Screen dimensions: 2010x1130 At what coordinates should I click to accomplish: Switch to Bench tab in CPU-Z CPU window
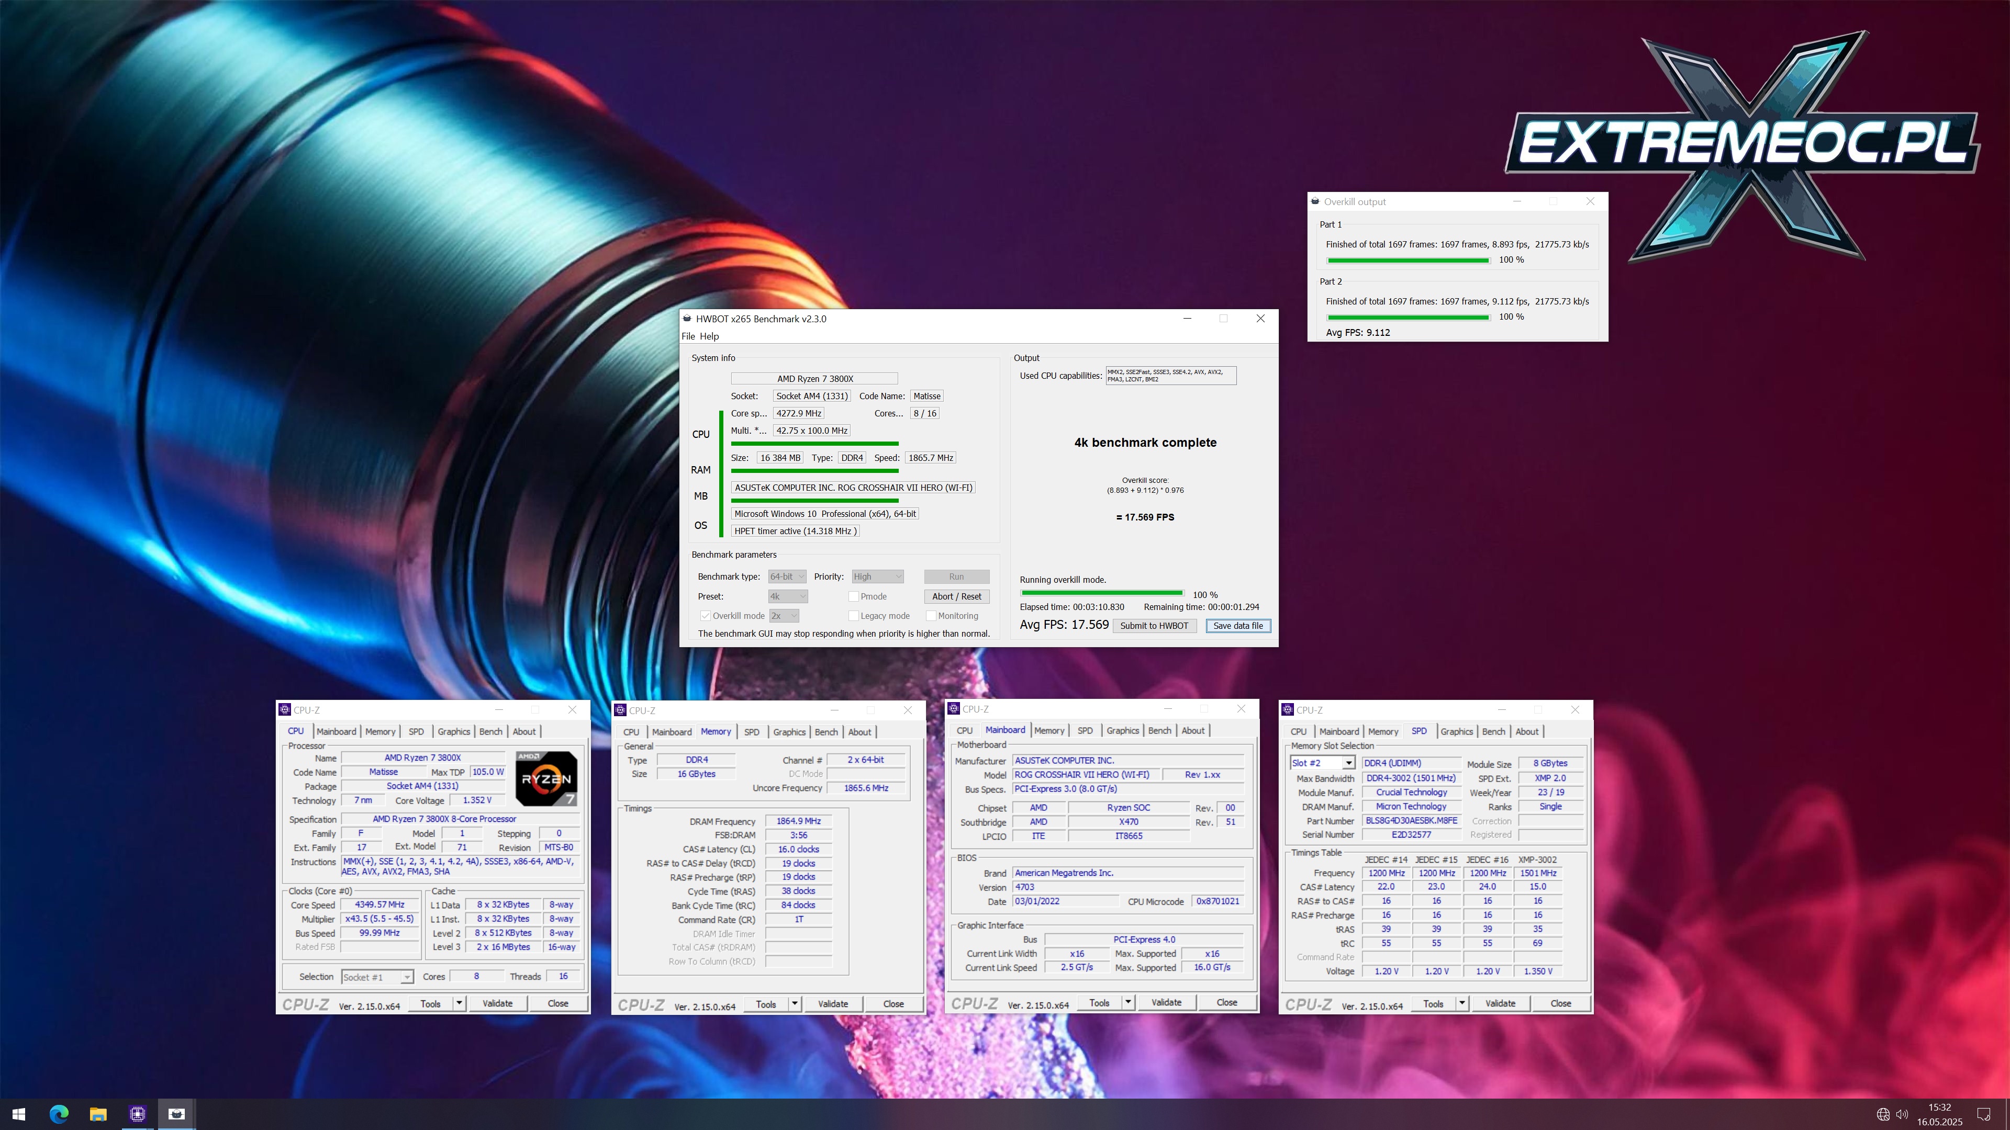(490, 731)
